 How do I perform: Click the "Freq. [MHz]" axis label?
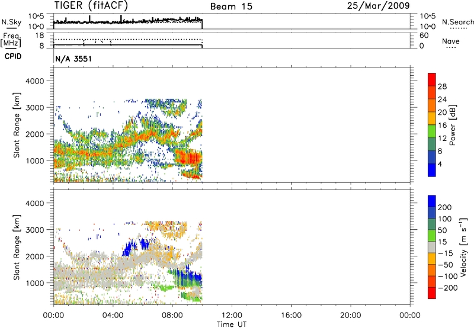[11, 40]
